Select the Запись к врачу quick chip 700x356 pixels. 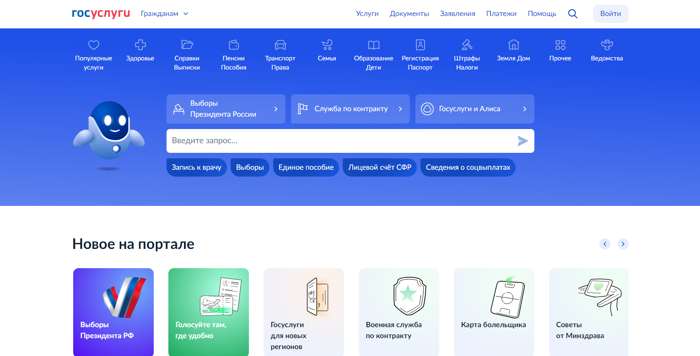pyautogui.click(x=197, y=167)
